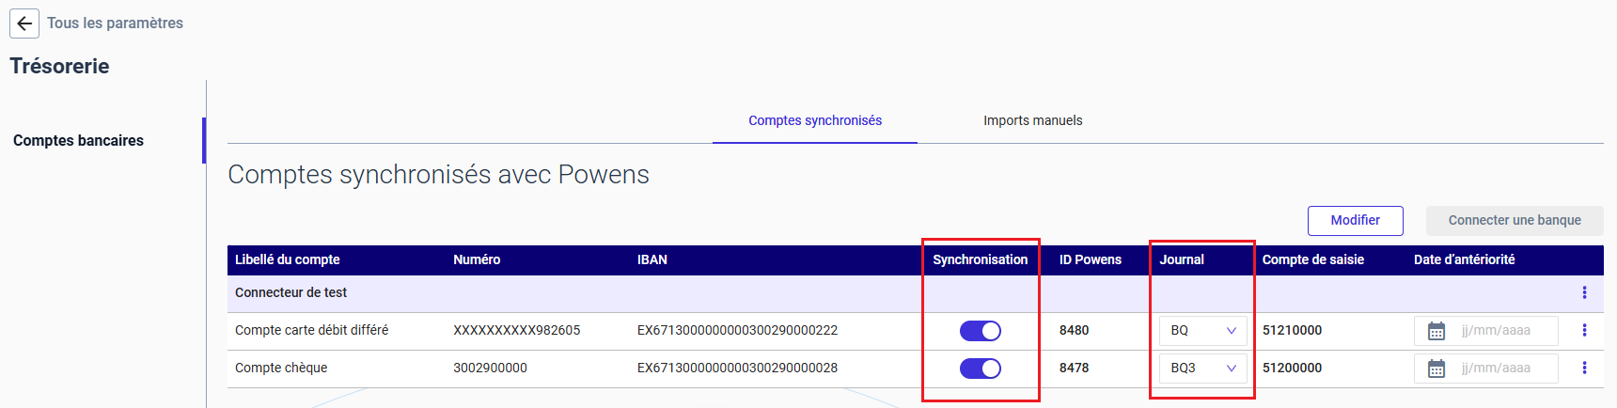1617x408 pixels.
Task: Click the calendar icon for Compte carte débit différé
Action: [1436, 331]
